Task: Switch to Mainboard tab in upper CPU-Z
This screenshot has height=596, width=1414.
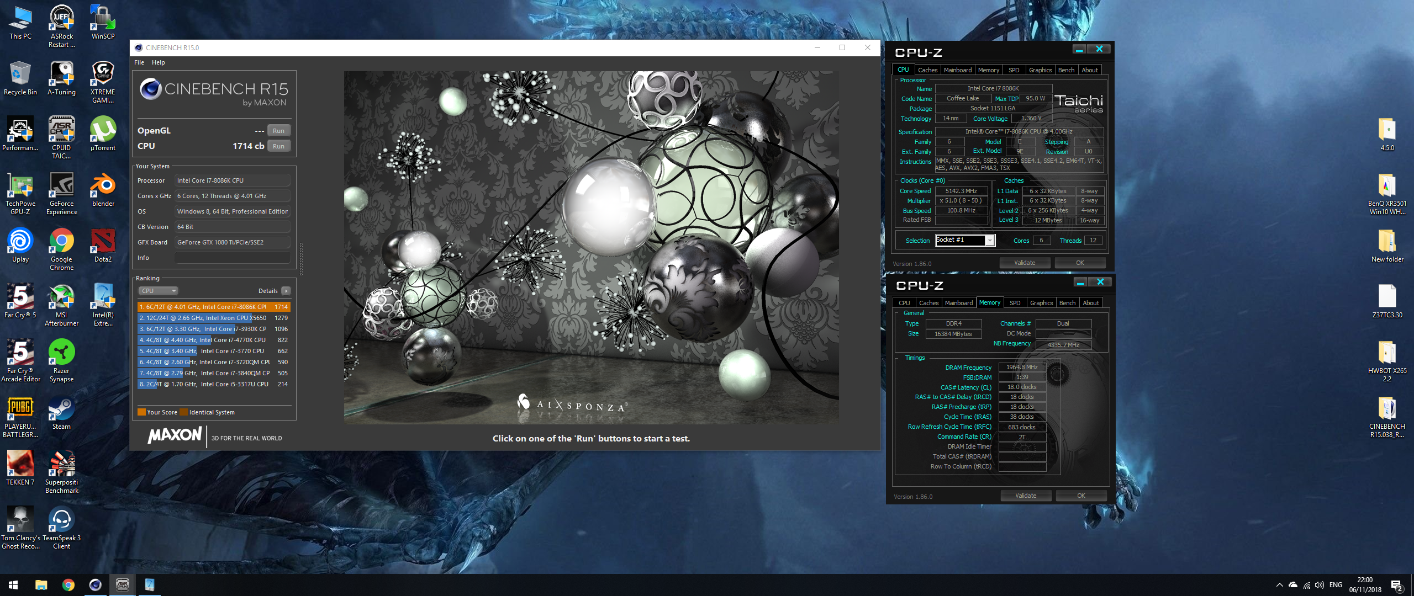Action: coord(957,70)
